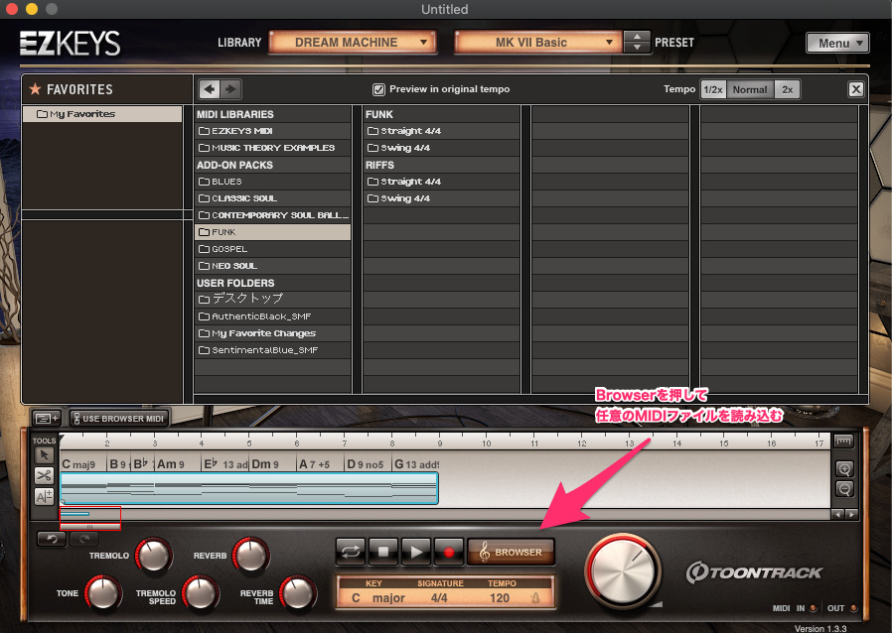Select the GOSPEL add-on pack folder
Screen dimensions: 892x633
[x=229, y=249]
